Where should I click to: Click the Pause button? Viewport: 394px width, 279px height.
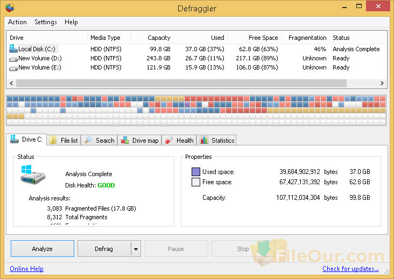coord(176,249)
